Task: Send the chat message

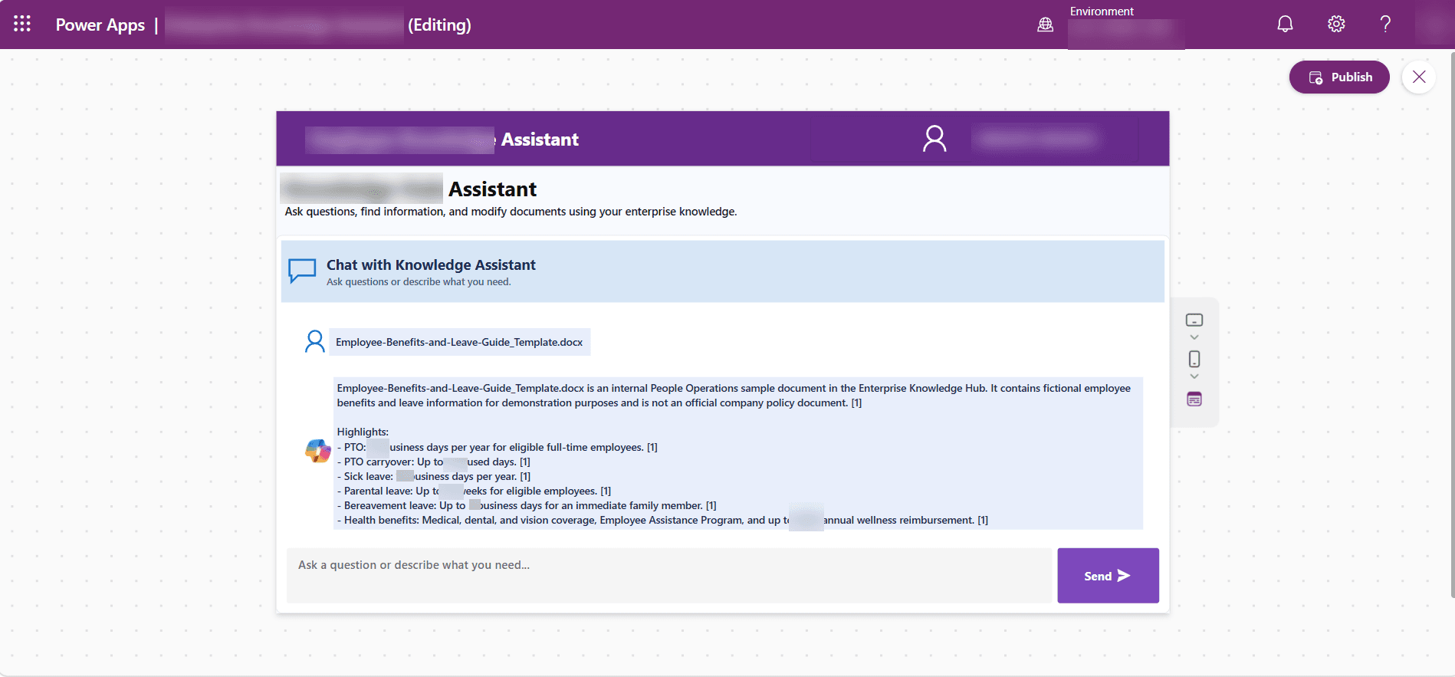Action: 1108,576
